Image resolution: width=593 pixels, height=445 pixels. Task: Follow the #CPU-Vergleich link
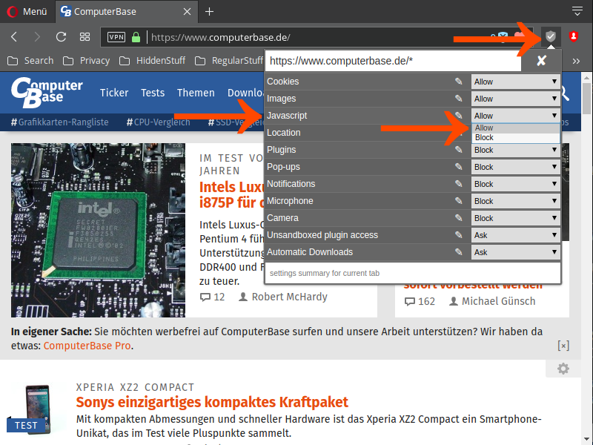[x=158, y=122]
